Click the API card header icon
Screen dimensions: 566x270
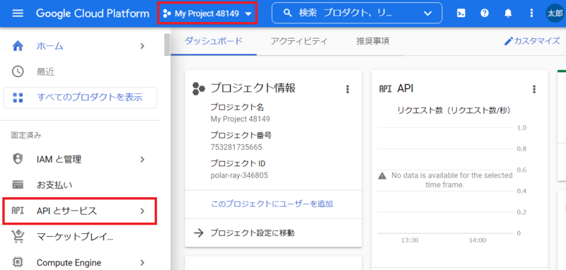(x=386, y=89)
